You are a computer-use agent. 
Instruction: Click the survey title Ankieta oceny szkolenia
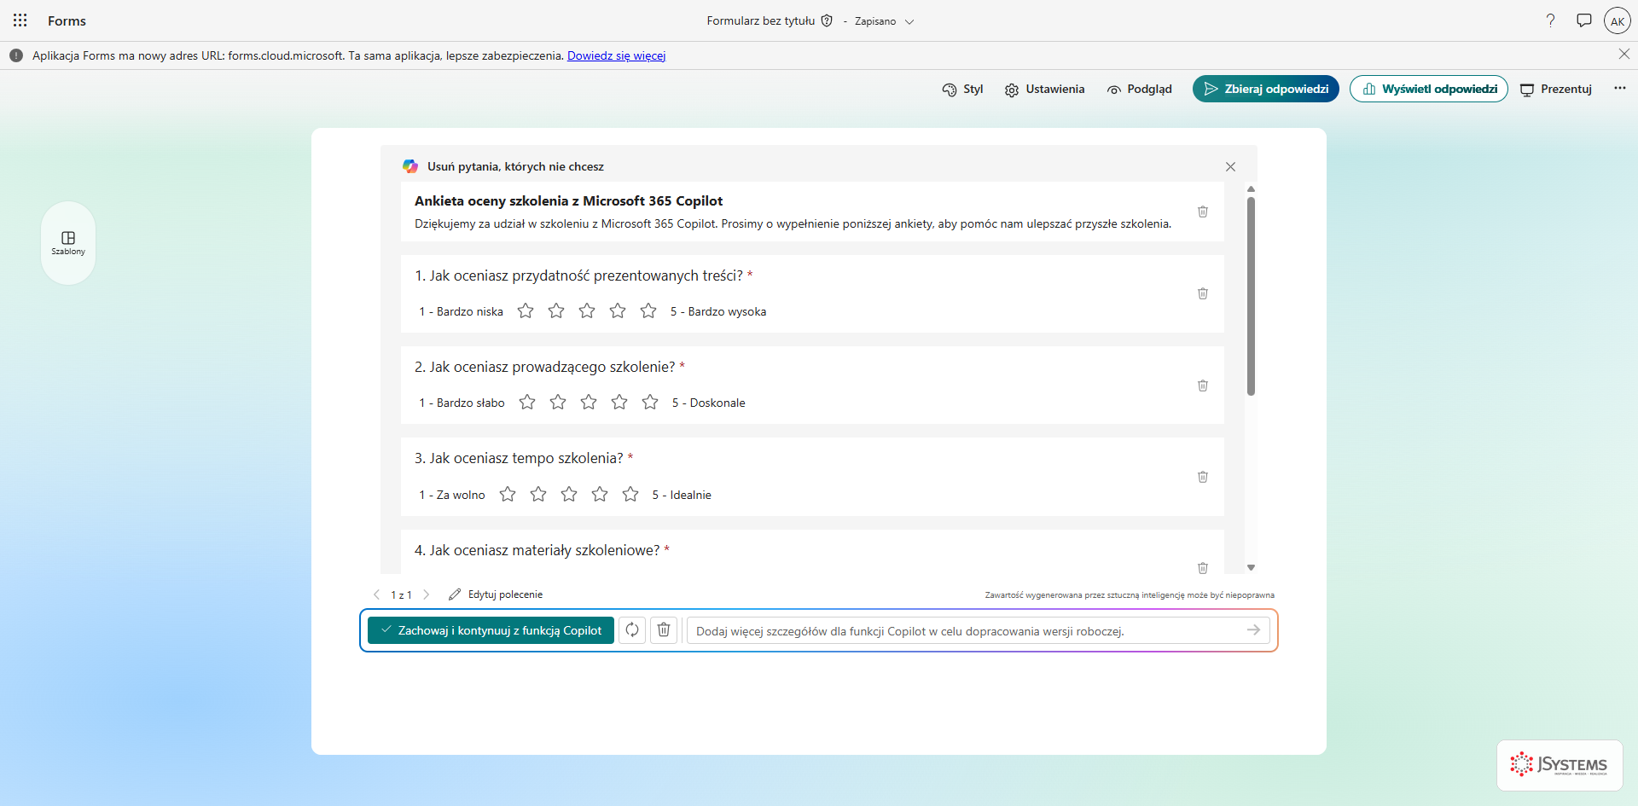tap(568, 200)
